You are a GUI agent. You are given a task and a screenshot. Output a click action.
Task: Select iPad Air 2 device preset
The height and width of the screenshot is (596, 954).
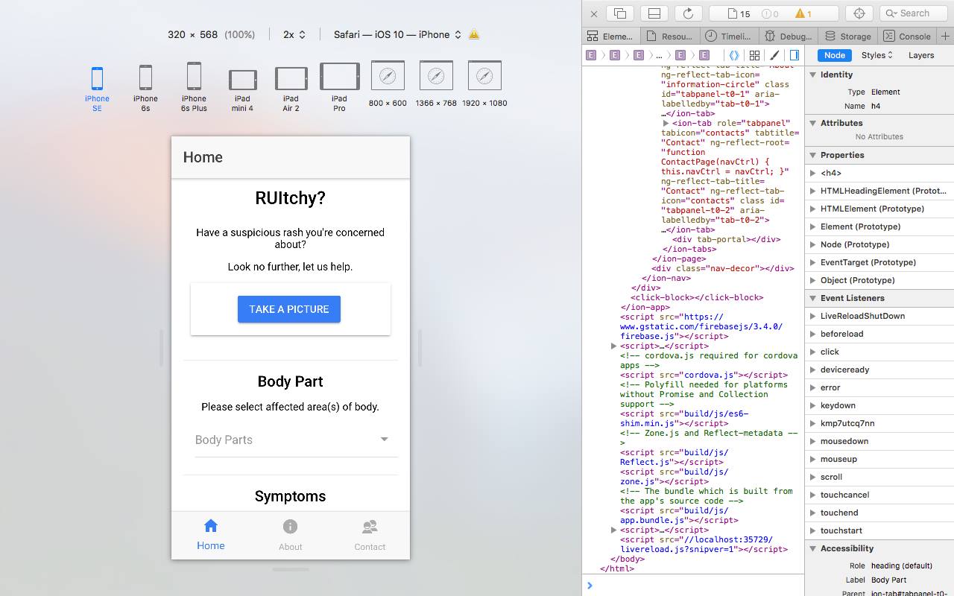[291, 89]
